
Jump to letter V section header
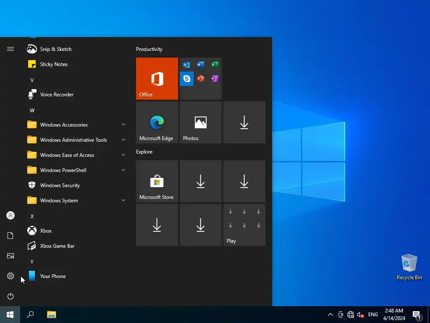coord(32,80)
